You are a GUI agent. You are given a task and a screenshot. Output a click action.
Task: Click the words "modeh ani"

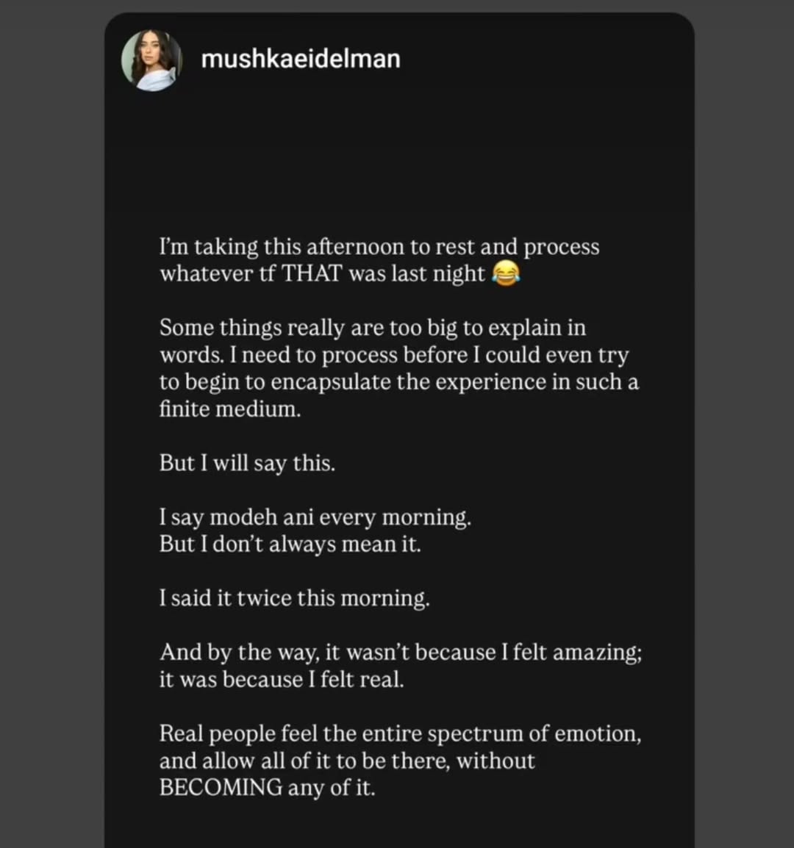pos(262,517)
